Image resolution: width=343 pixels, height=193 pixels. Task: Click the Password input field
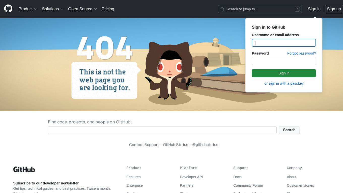tap(284, 61)
